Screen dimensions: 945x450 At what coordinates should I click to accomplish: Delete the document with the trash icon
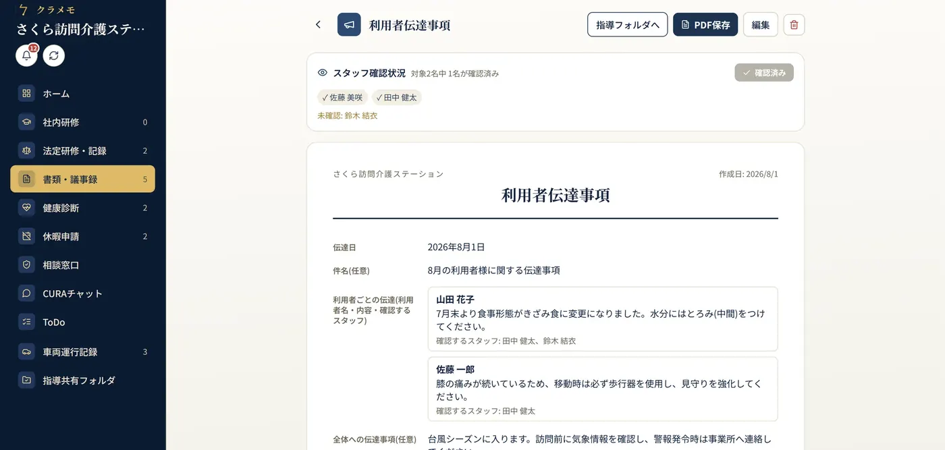pyautogui.click(x=794, y=25)
